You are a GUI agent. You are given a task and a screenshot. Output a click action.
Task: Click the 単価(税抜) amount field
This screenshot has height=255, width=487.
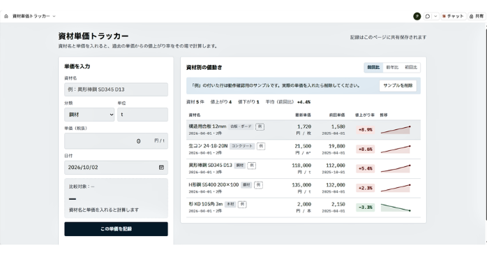coord(116,141)
